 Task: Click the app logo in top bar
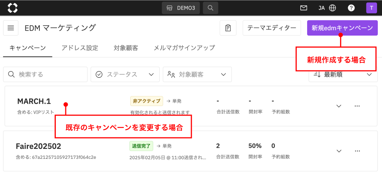pyautogui.click(x=13, y=8)
